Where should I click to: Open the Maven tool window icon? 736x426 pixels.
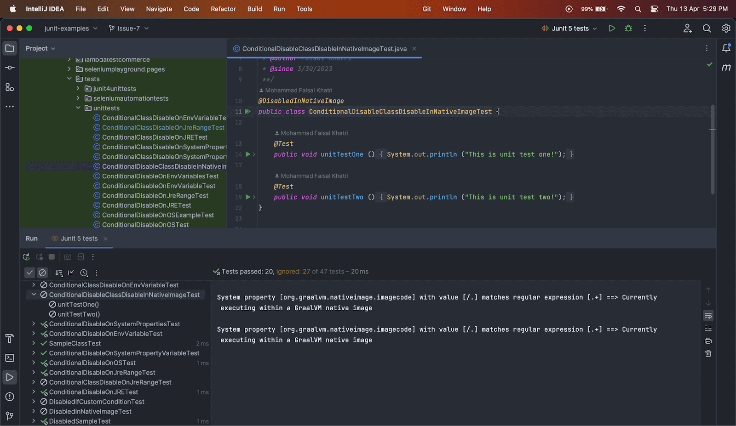tap(726, 68)
